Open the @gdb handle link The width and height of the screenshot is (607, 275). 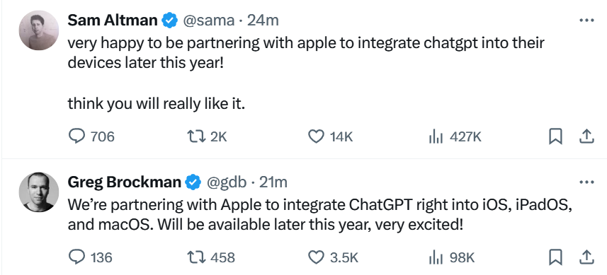coord(227,182)
